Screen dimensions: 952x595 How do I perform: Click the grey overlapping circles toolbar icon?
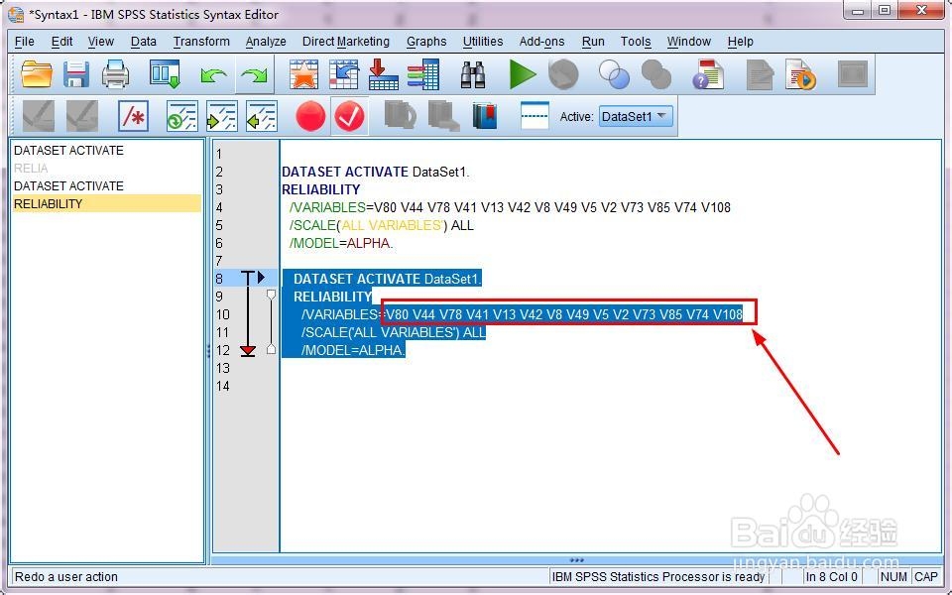(x=656, y=74)
